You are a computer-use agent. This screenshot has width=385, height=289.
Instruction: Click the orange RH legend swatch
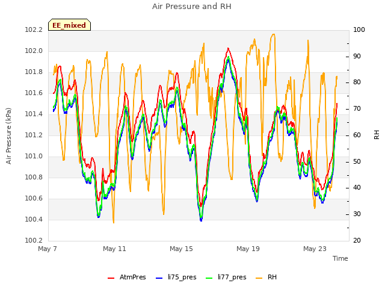(x=259, y=278)
